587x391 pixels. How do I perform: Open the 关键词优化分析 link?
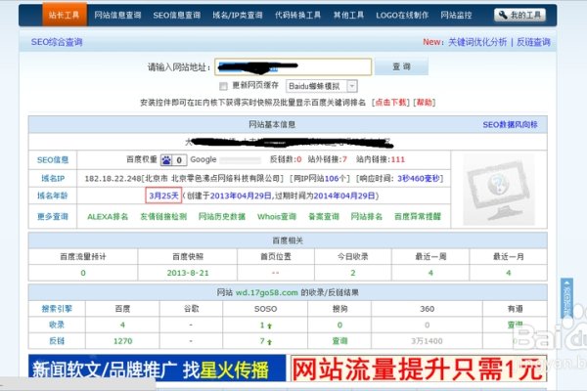(477, 42)
